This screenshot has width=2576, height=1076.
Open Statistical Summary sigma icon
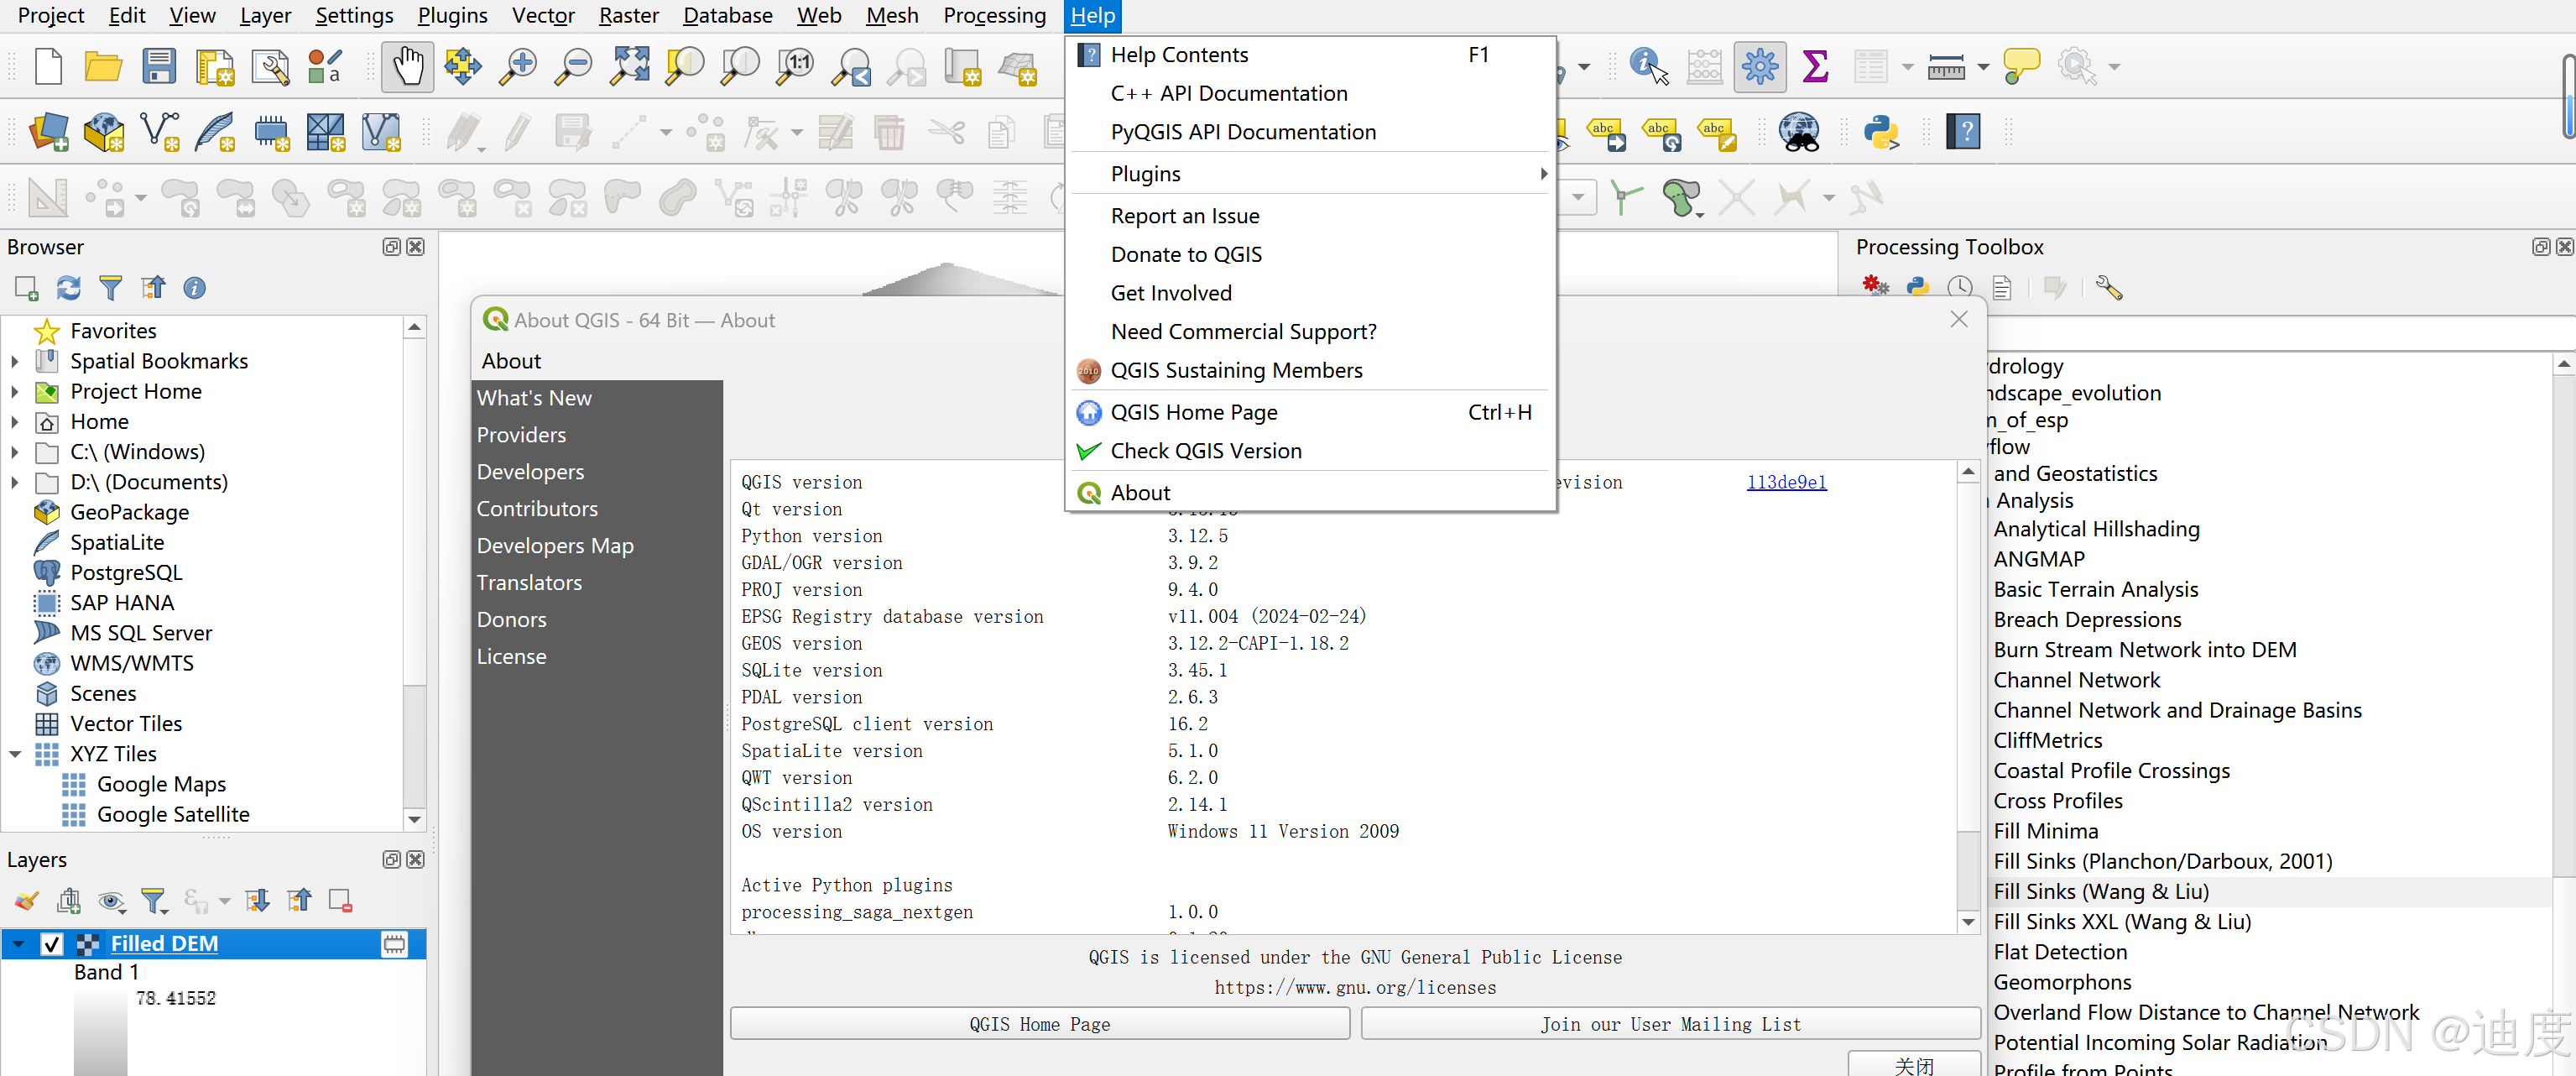(1815, 67)
